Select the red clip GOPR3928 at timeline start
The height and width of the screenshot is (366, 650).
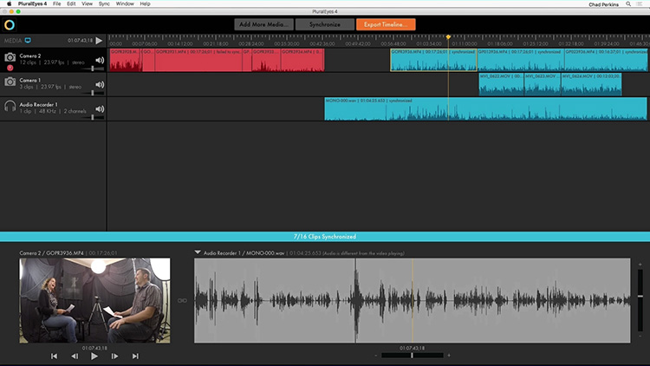[126, 60]
